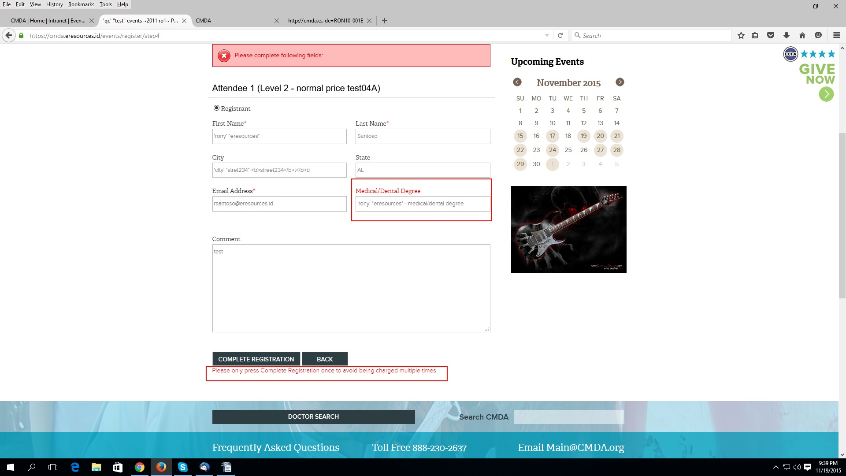Viewport: 846px width, 476px height.
Task: Open the Tools menu
Action: pyautogui.click(x=106, y=4)
